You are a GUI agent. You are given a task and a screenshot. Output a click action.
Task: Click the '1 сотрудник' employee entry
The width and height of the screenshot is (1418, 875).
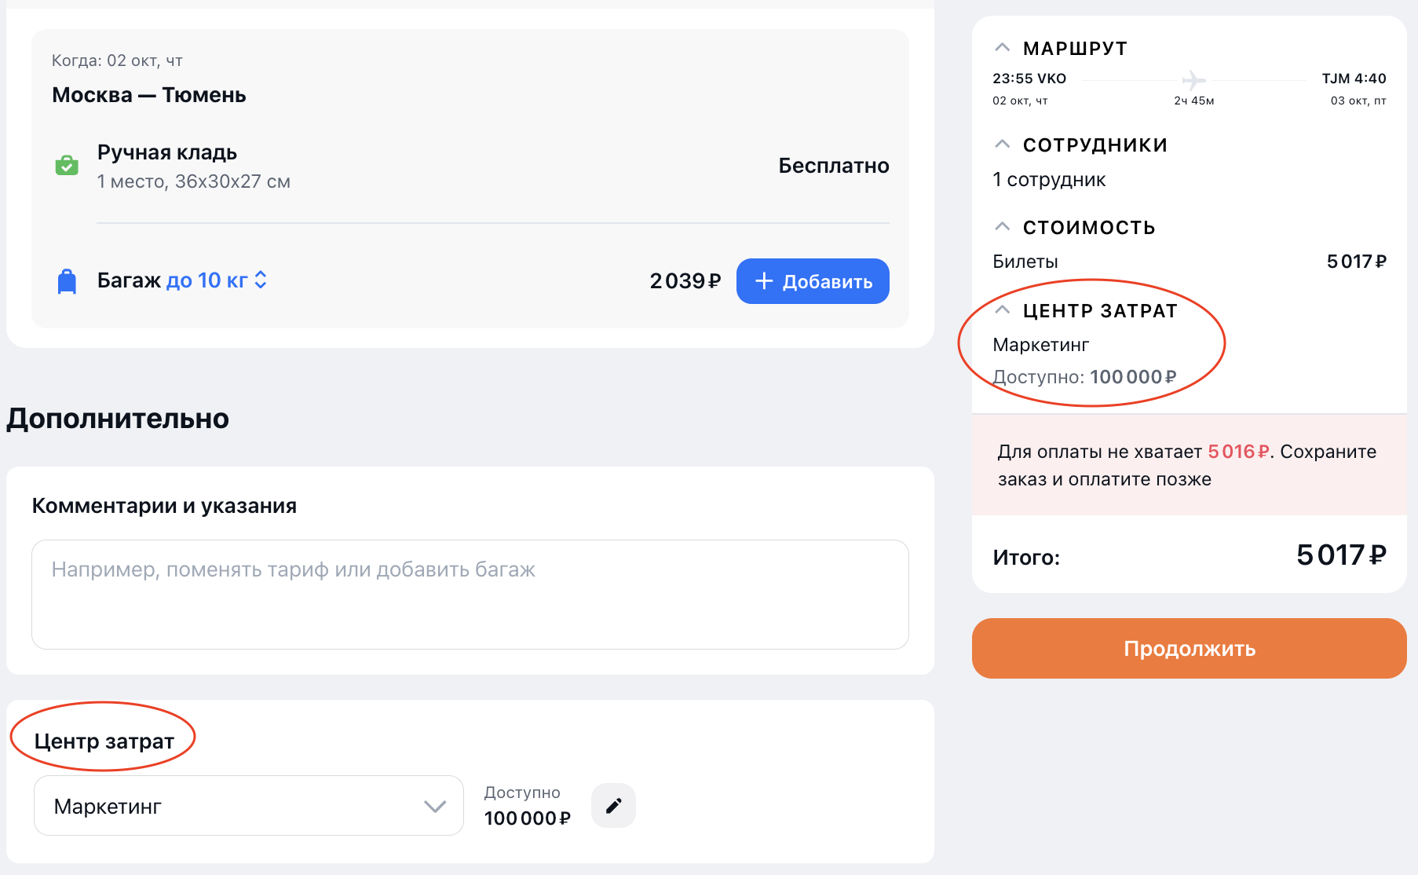point(1049,180)
